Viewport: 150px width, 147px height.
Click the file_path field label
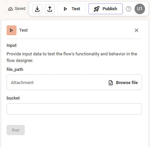[15, 70]
